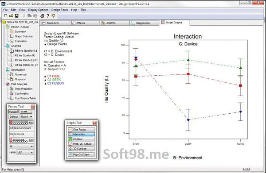Select the R1:Iris Quality (L) tree item

click(x=26, y=50)
